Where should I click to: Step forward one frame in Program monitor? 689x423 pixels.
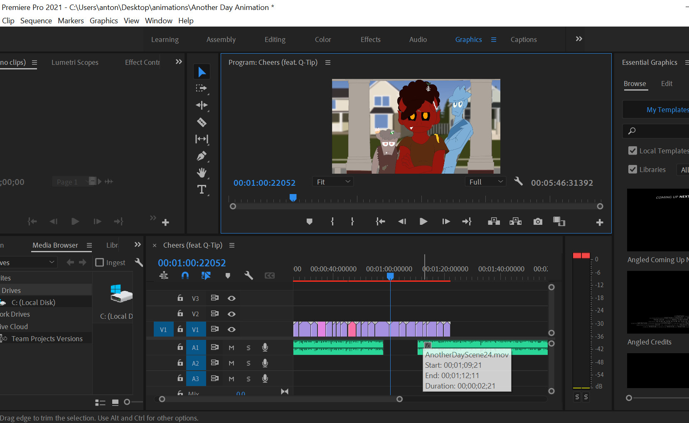pyautogui.click(x=446, y=221)
